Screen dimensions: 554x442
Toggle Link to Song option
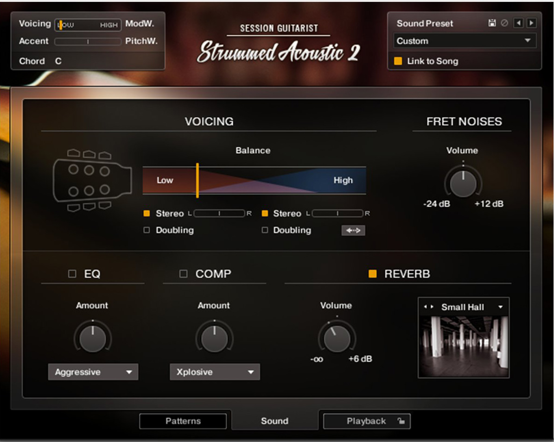click(398, 61)
